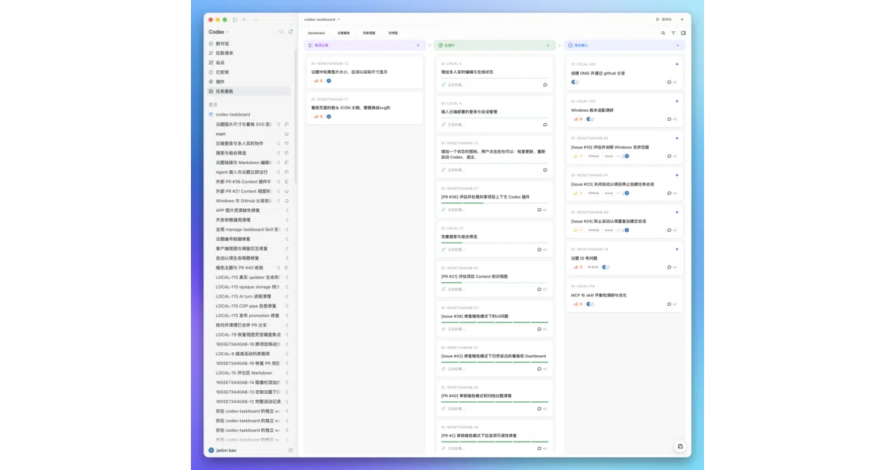Toggle the sidebar with the title bar panel icon
The image size is (895, 470).
coord(235,19)
